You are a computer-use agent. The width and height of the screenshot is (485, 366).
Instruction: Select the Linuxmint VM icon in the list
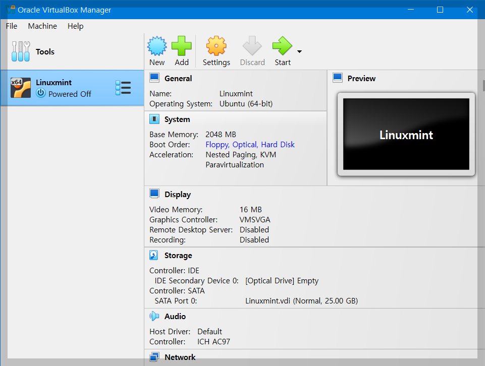click(x=21, y=88)
